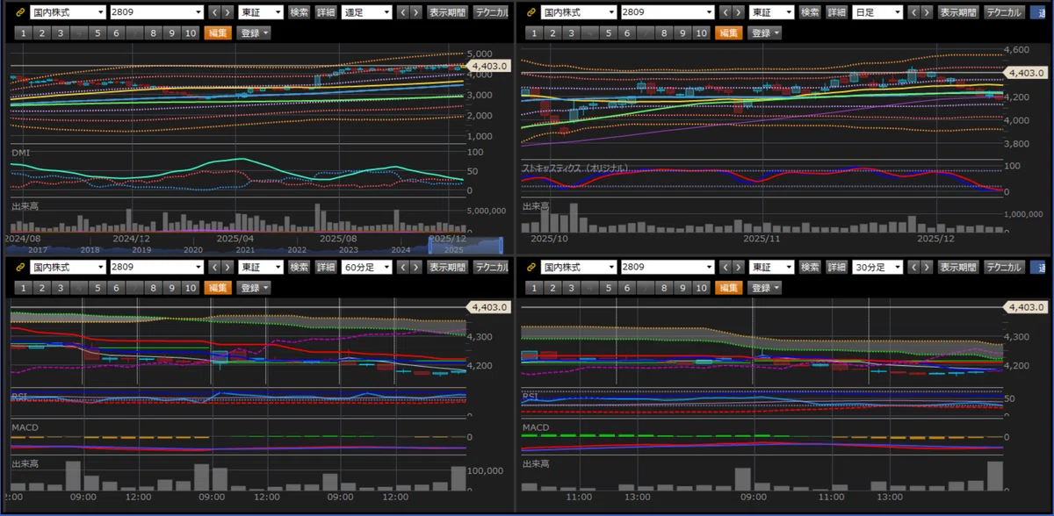This screenshot has width=1054, height=516.
Task: Open the 30分足 timeframe dropdown
Action: point(877,267)
